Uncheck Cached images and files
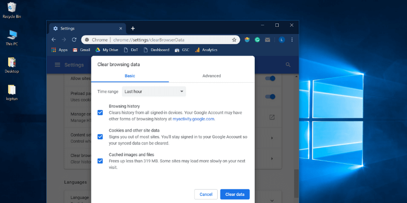 pos(100,161)
